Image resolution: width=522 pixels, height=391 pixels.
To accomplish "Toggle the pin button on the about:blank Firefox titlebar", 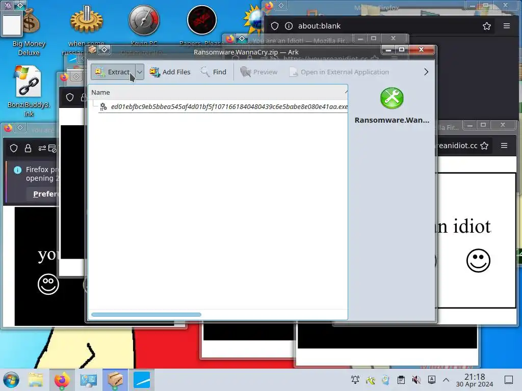I will (281, 6).
